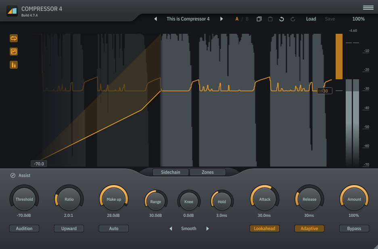Open the Sidechain tab
The width and height of the screenshot is (378, 249).
coord(171,172)
